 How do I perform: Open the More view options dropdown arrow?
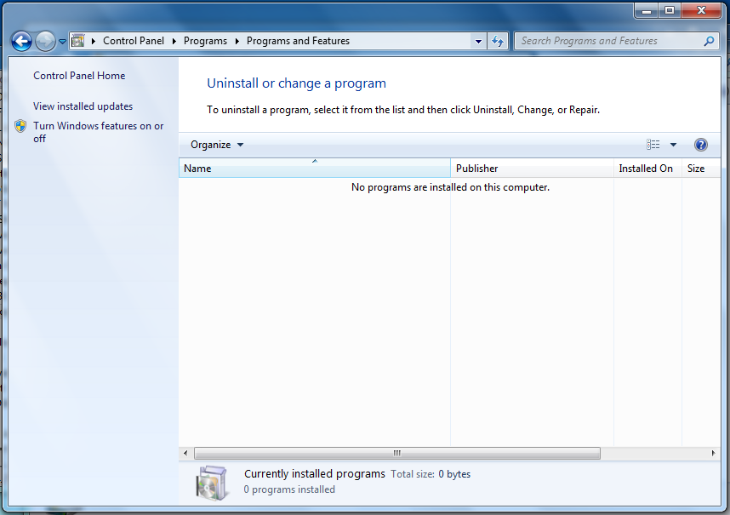coord(673,145)
